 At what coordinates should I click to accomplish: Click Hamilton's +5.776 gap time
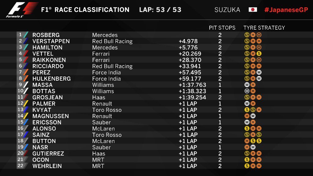(188, 47)
